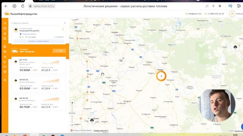
Task: Click the location pin in browser address bar
Action: tap(213, 6)
